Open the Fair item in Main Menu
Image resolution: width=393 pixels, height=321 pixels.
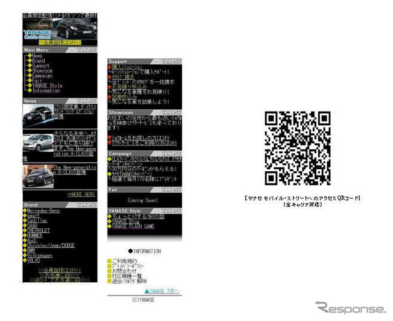pyautogui.click(x=37, y=80)
